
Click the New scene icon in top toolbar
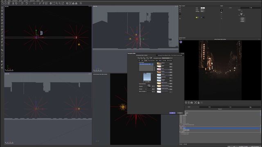[x=2, y=3]
